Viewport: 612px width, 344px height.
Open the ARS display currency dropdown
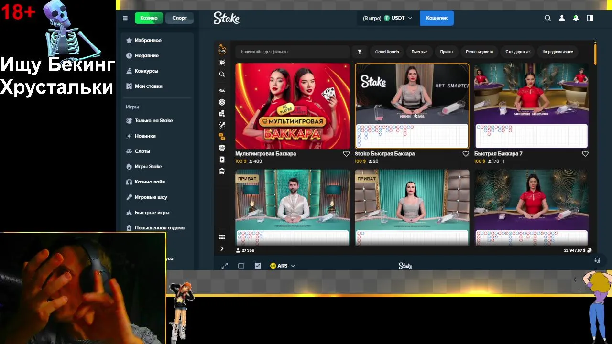(283, 266)
